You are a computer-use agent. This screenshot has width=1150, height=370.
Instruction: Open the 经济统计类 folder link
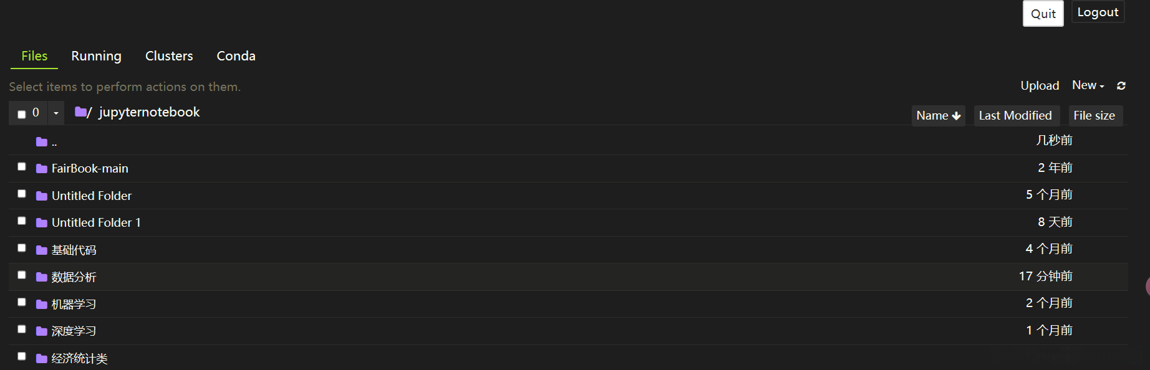coord(79,359)
